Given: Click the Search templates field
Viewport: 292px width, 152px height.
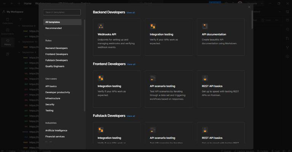Looking at the screenshot, I should coord(62,13).
